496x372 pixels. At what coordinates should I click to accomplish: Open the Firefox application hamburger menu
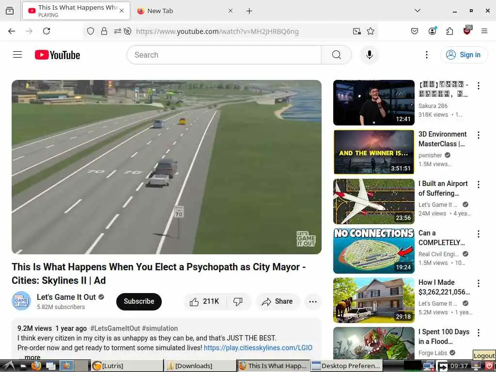[x=484, y=31]
